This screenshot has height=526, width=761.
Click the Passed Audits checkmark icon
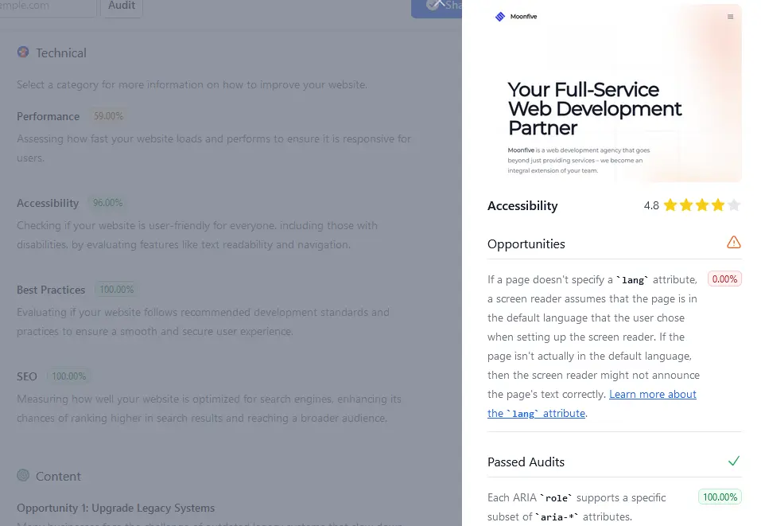click(x=733, y=461)
